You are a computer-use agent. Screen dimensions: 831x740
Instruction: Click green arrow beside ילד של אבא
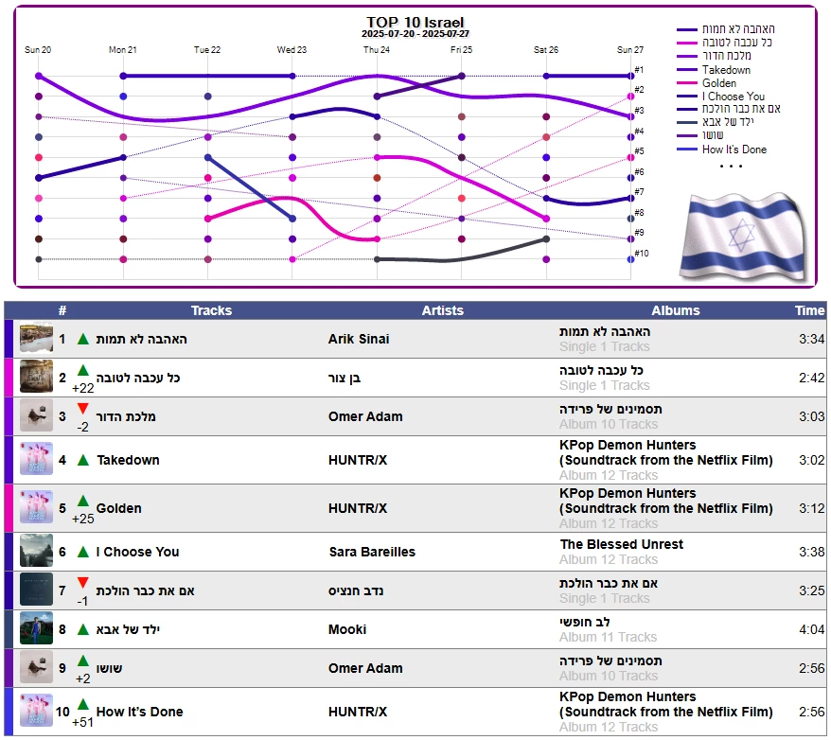coord(82,629)
